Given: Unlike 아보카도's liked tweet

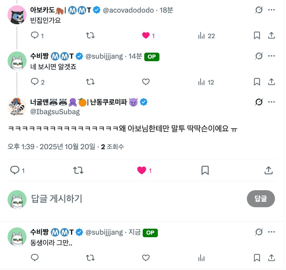Looking at the screenshot, I should point(146,36).
